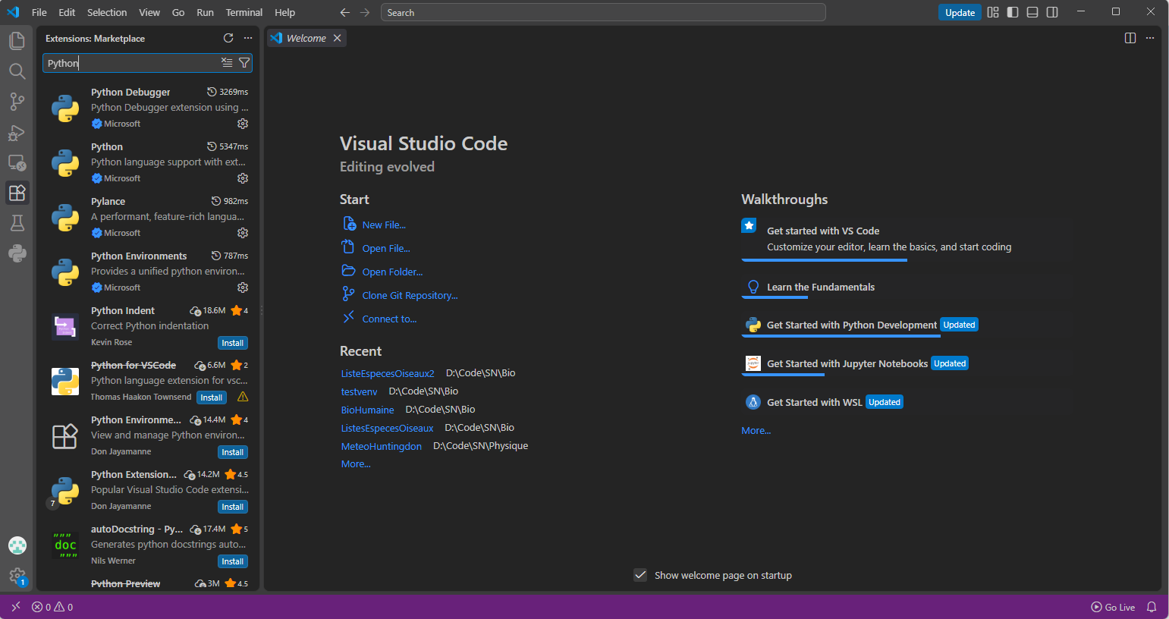
Task: Show more recent folders
Action: click(356, 464)
